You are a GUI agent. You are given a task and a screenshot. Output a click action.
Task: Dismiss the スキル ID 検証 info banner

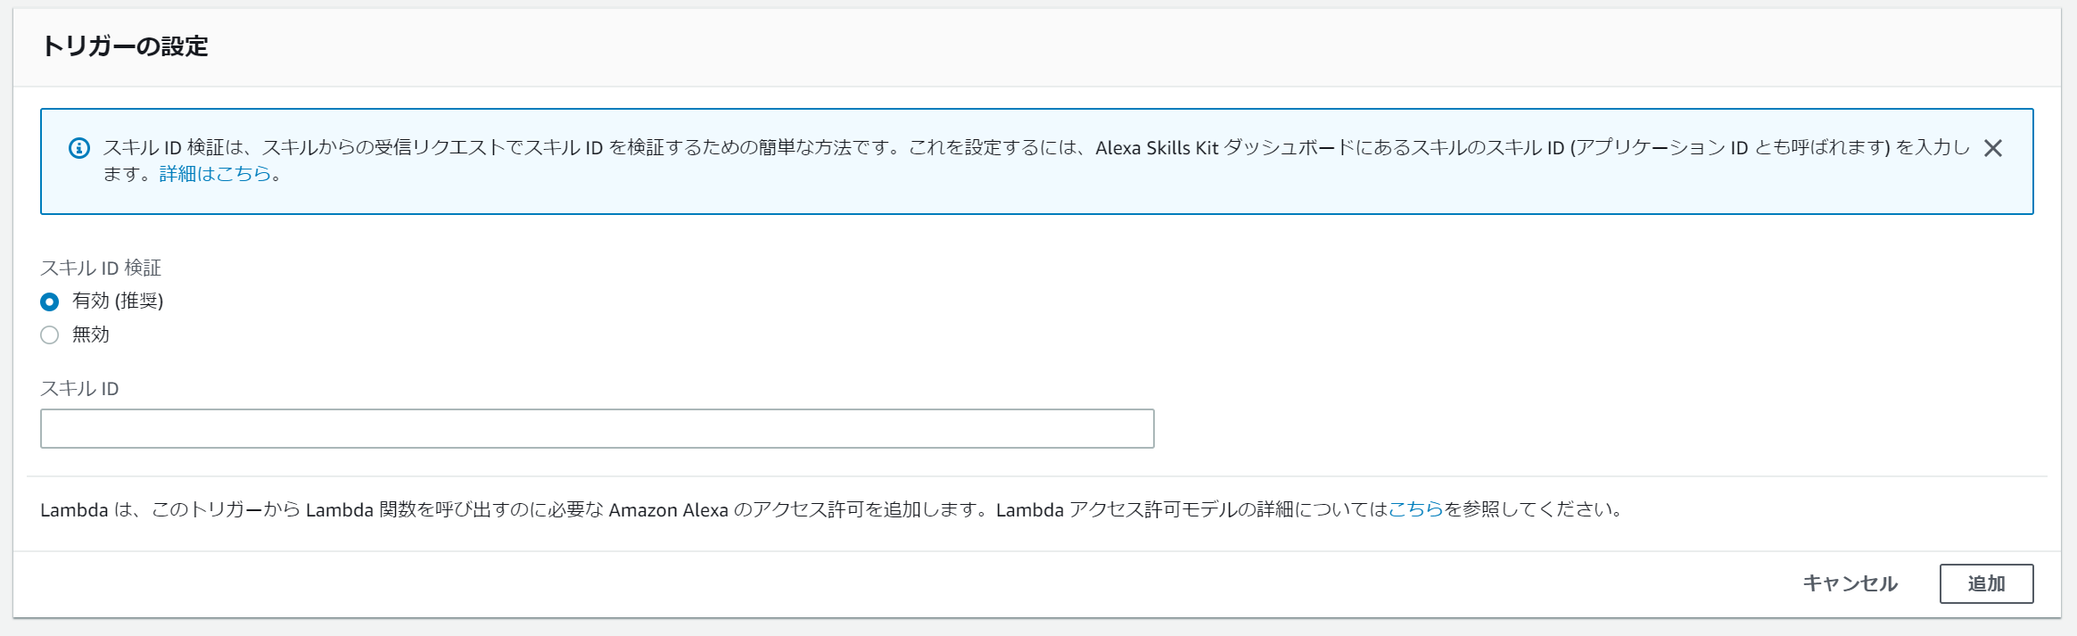[1993, 148]
